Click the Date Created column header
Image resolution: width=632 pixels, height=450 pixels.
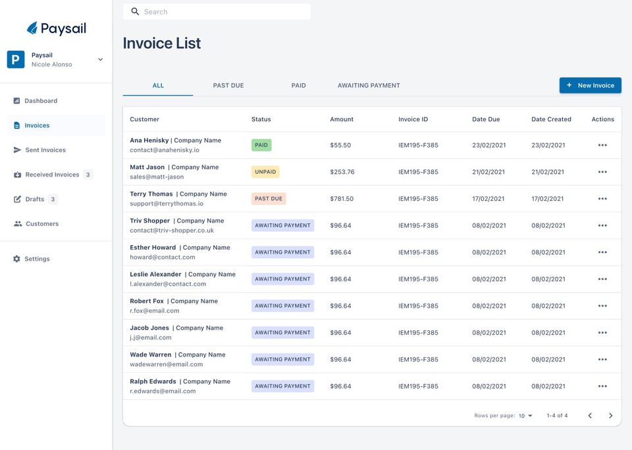click(551, 119)
